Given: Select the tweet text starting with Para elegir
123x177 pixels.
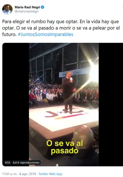Looking at the screenshot, I should 61,28.
